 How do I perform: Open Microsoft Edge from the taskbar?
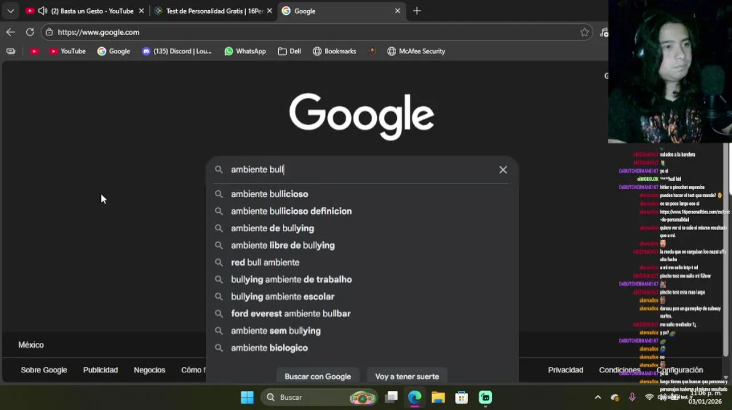pyautogui.click(x=414, y=397)
